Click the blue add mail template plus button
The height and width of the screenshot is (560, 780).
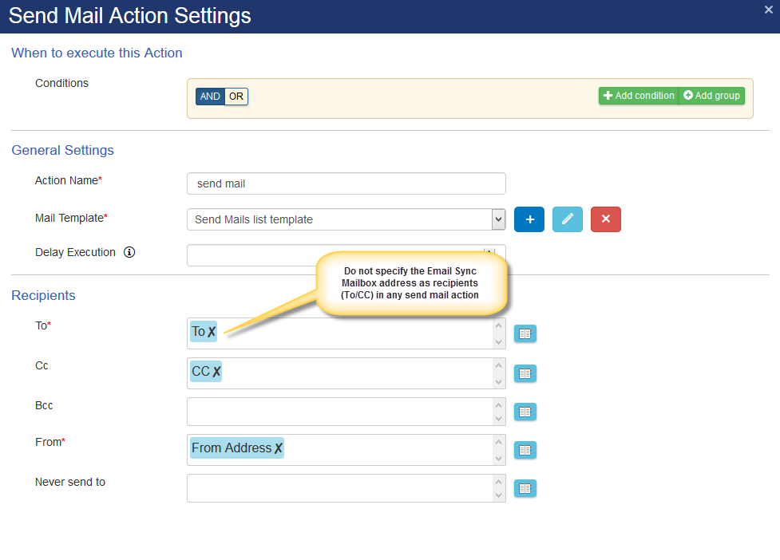[x=529, y=219]
